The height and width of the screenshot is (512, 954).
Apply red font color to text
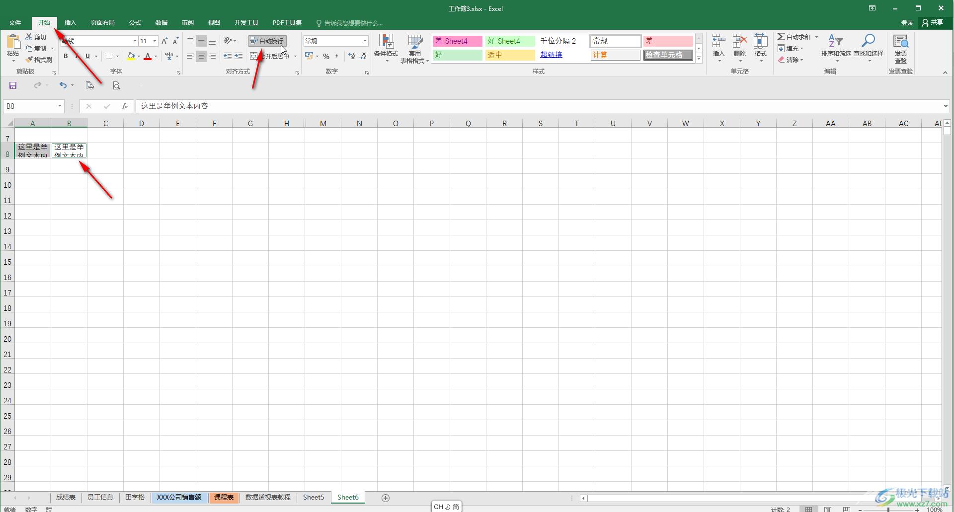click(148, 56)
